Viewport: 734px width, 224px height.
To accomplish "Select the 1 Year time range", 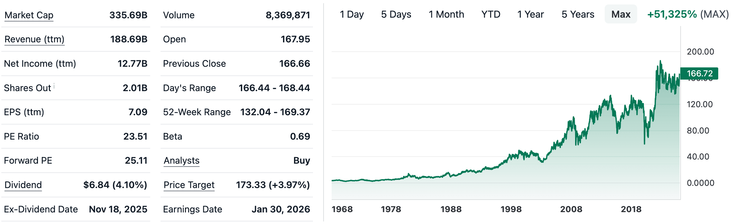I will tap(530, 14).
